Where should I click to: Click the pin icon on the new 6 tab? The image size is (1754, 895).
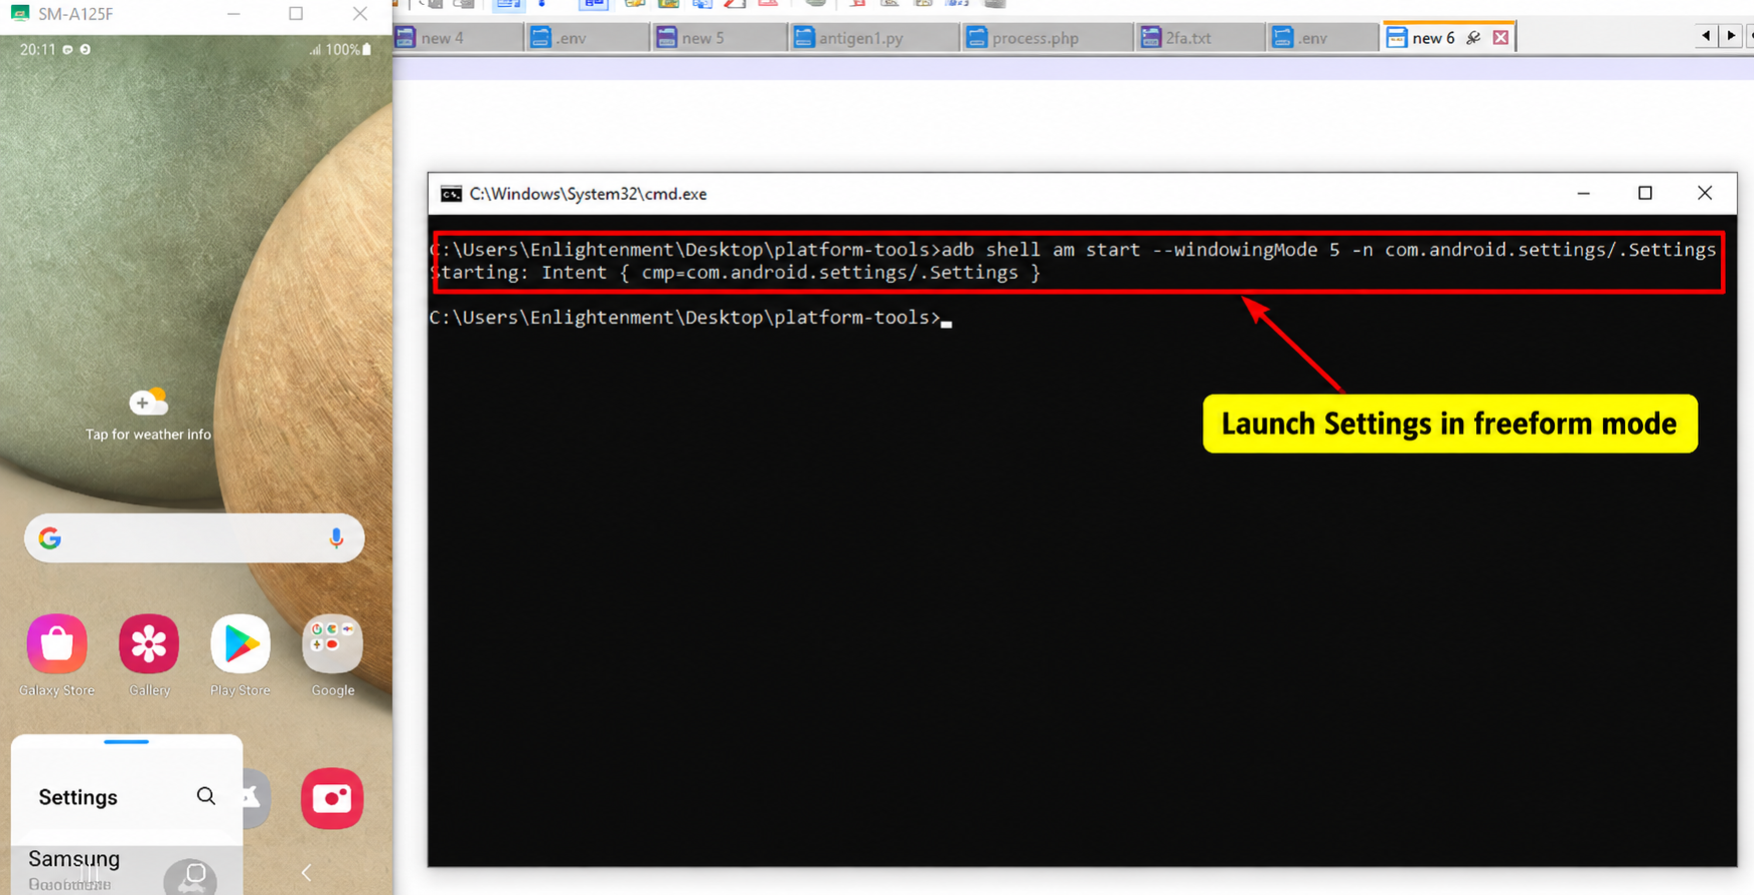pyautogui.click(x=1473, y=38)
